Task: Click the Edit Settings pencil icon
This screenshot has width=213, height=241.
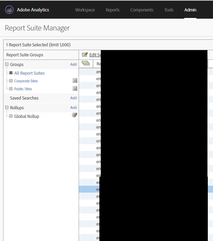Action: [x=85, y=55]
